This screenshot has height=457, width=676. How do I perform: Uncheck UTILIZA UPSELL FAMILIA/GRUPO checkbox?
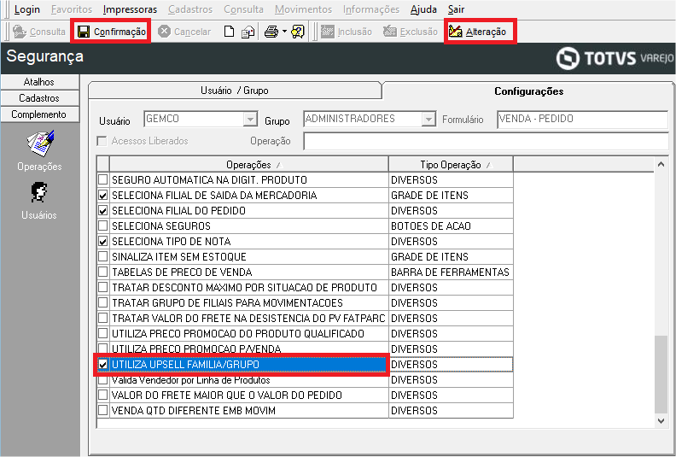point(102,365)
